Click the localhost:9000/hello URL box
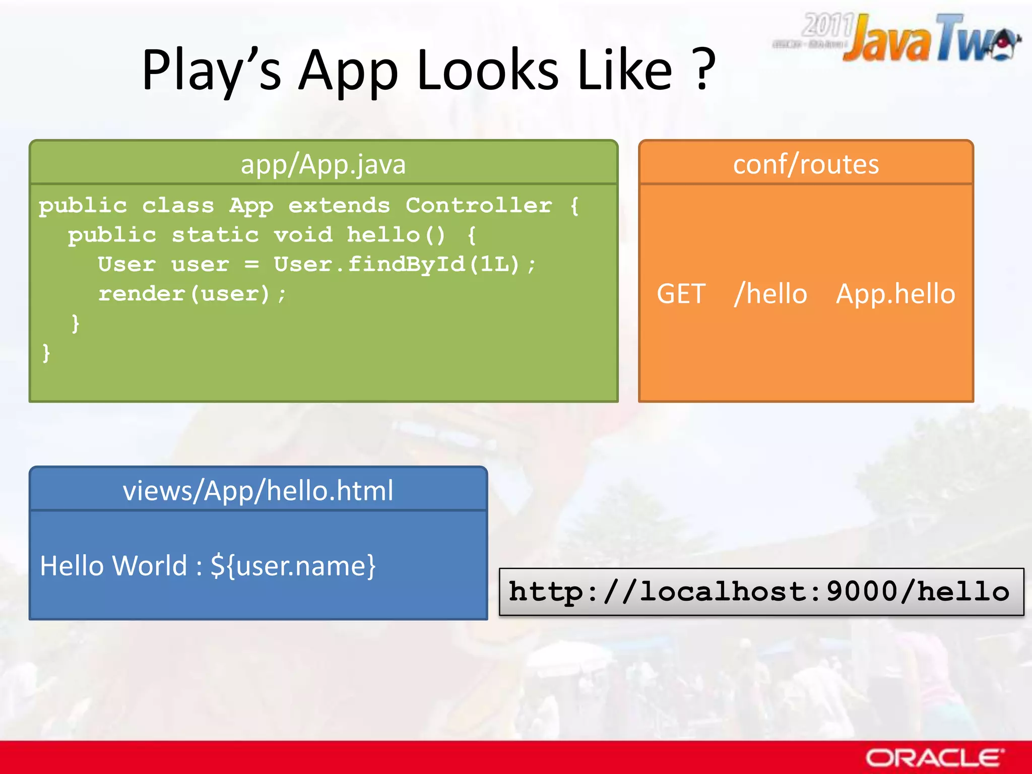Screen dimensions: 1032x774 pos(761,592)
